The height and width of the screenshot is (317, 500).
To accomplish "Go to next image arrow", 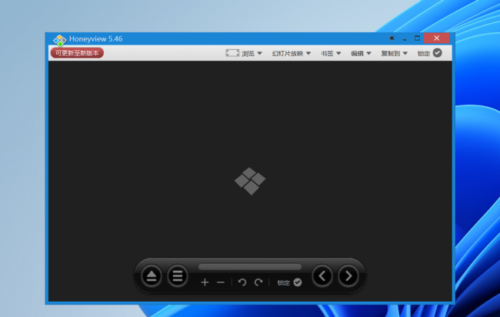I will point(348,276).
